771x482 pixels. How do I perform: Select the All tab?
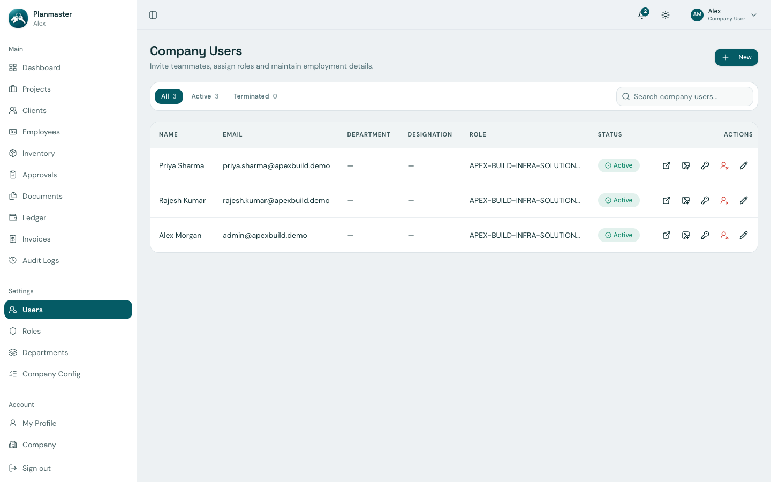tap(169, 96)
